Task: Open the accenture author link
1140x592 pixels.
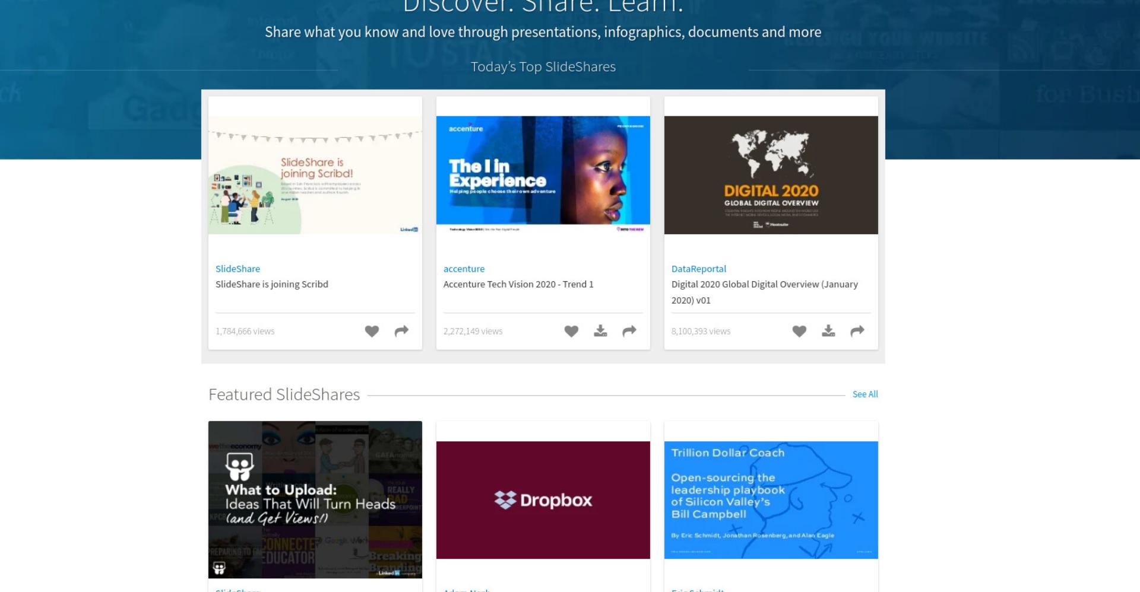Action: (464, 269)
